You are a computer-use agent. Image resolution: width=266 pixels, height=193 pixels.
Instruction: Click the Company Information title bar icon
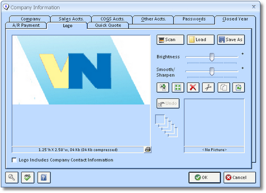[x=6, y=7]
